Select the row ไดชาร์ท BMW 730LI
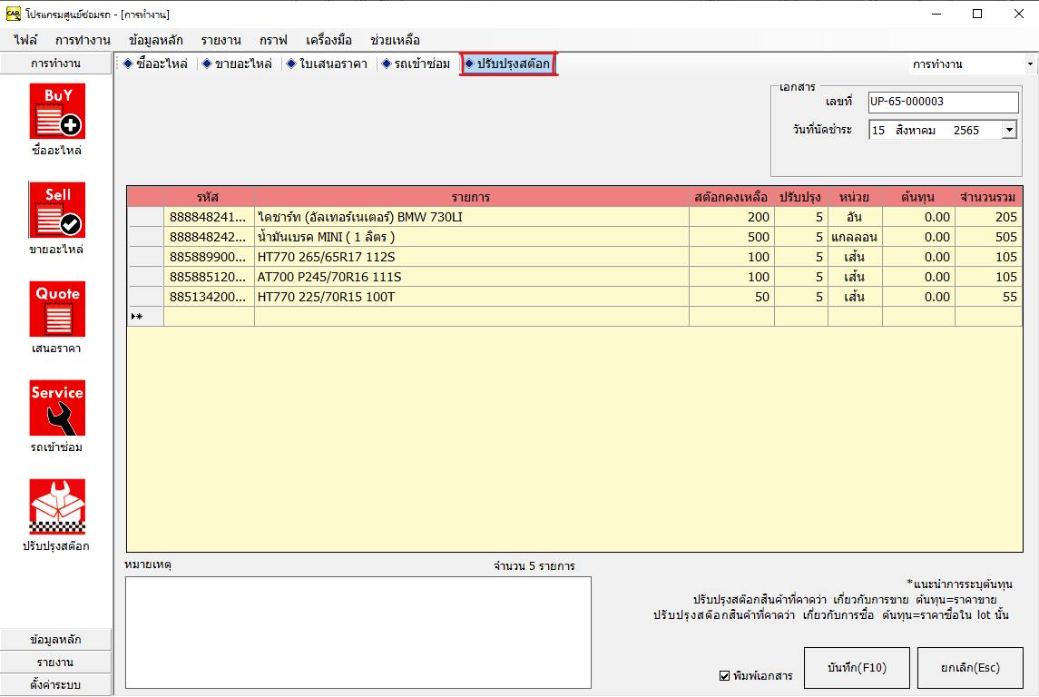 [574, 217]
